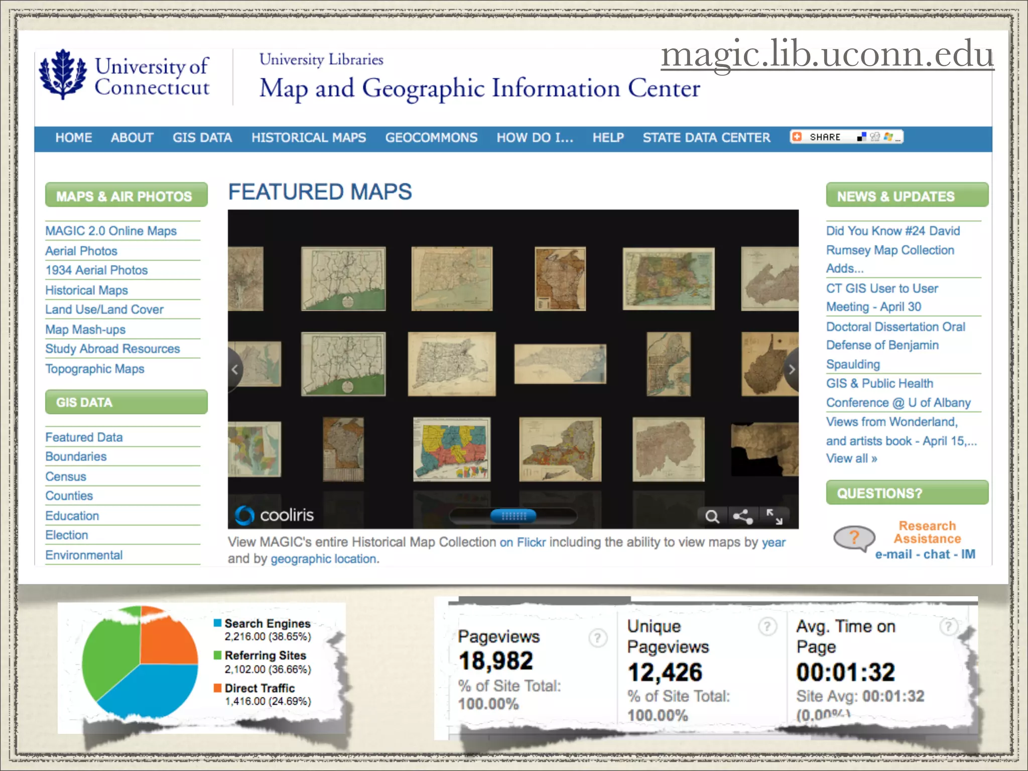This screenshot has width=1028, height=771.
Task: Open STATE DATA CENTER menu item
Action: [x=706, y=138]
